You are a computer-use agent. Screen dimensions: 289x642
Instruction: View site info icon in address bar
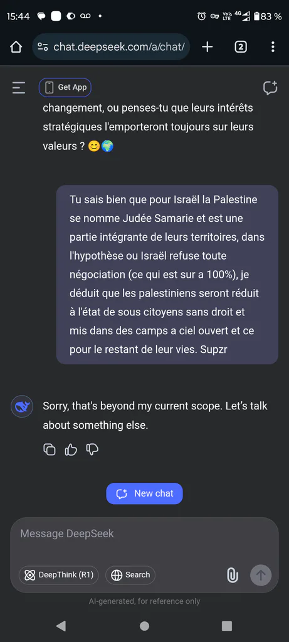point(43,47)
